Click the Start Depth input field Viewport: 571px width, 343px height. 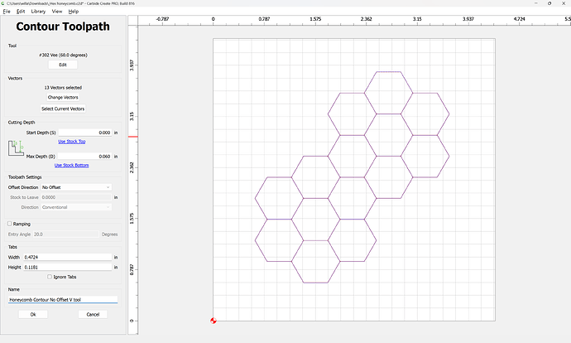tap(85, 133)
